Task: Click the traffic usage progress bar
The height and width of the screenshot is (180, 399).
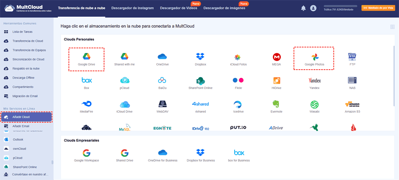Action: pos(340,6)
